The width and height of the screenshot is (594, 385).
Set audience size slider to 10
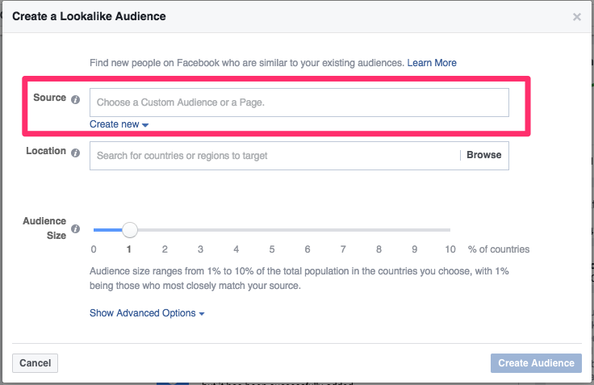[x=450, y=230]
